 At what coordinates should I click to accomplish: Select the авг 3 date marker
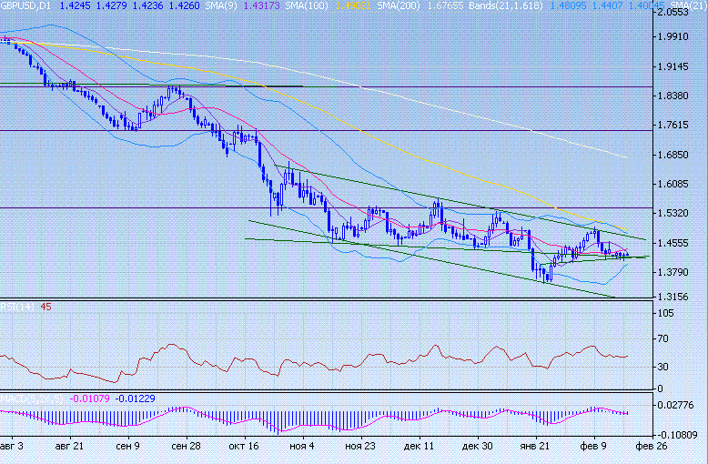tap(13, 448)
